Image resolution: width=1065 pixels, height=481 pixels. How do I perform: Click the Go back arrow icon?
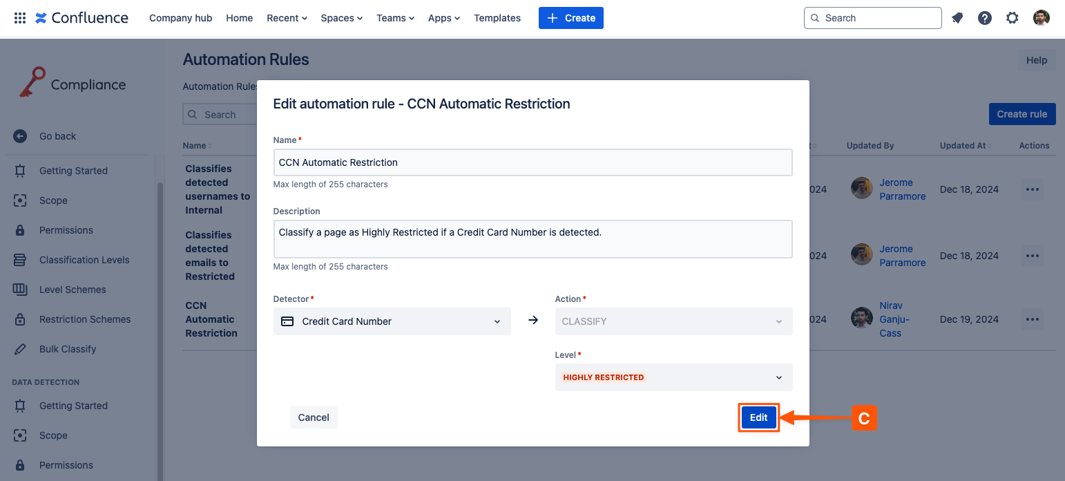tap(20, 136)
